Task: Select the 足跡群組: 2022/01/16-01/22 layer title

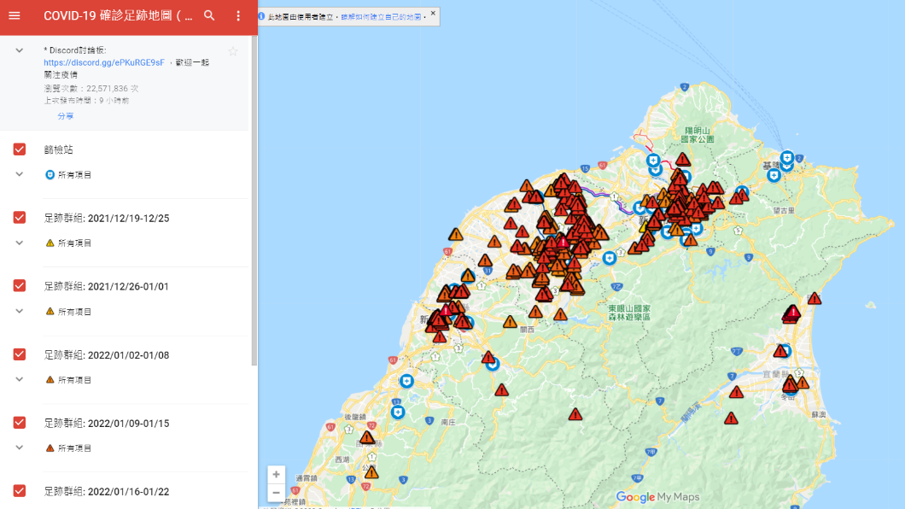Action: [x=106, y=492]
